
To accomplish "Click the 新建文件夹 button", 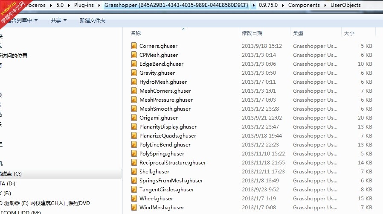I will [92, 21].
